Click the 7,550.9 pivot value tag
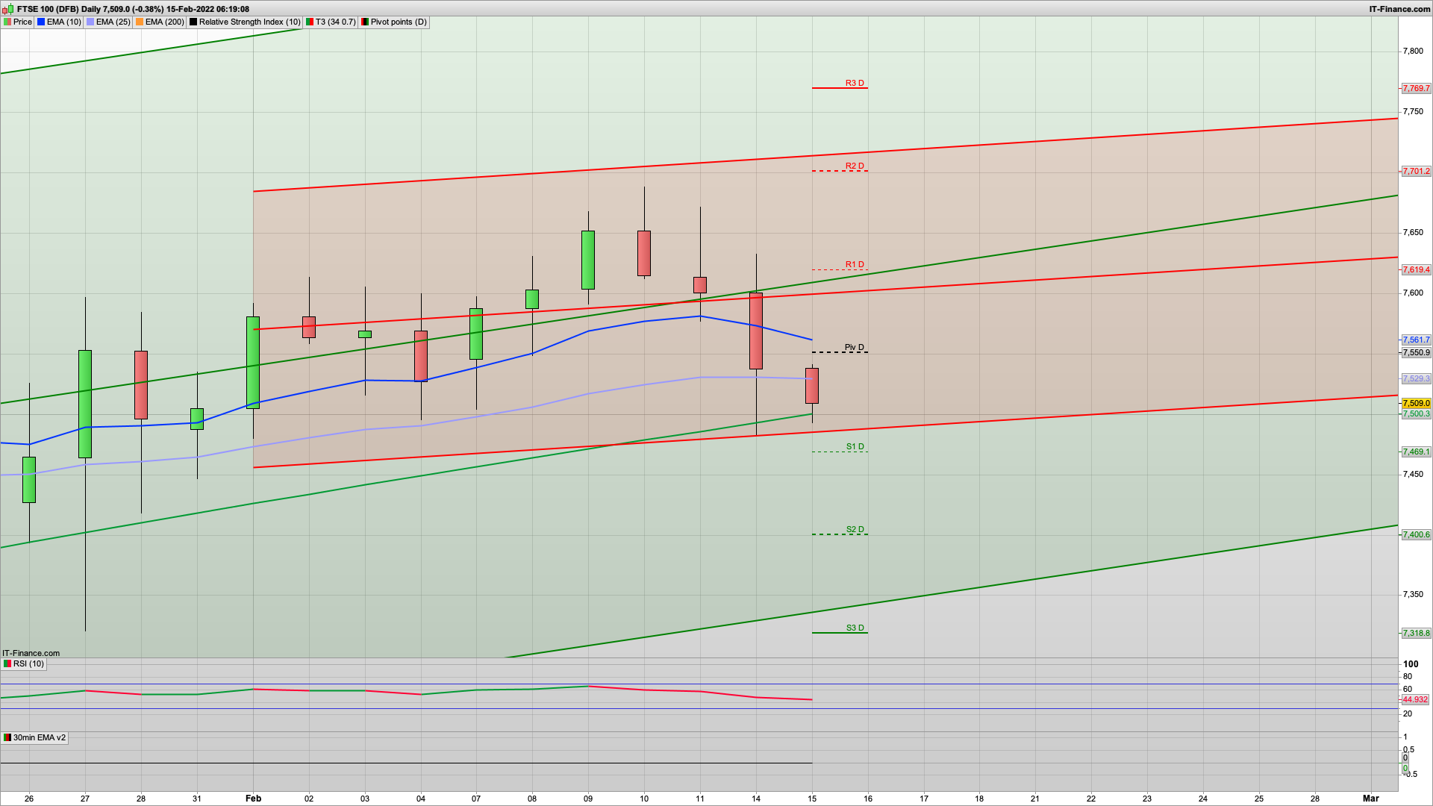This screenshot has width=1433, height=806. (x=1416, y=352)
